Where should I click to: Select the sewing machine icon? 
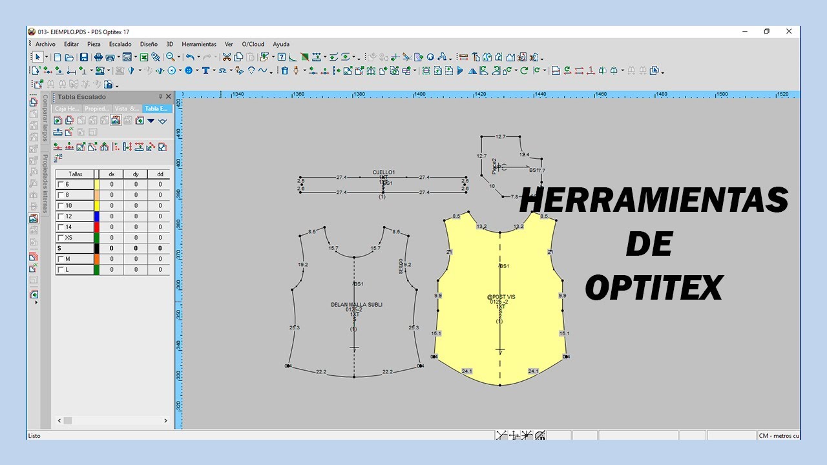[101, 70]
